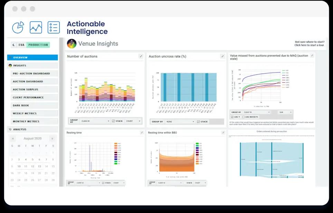
Task: Select the line chart analytics icon
Action: pos(35,28)
